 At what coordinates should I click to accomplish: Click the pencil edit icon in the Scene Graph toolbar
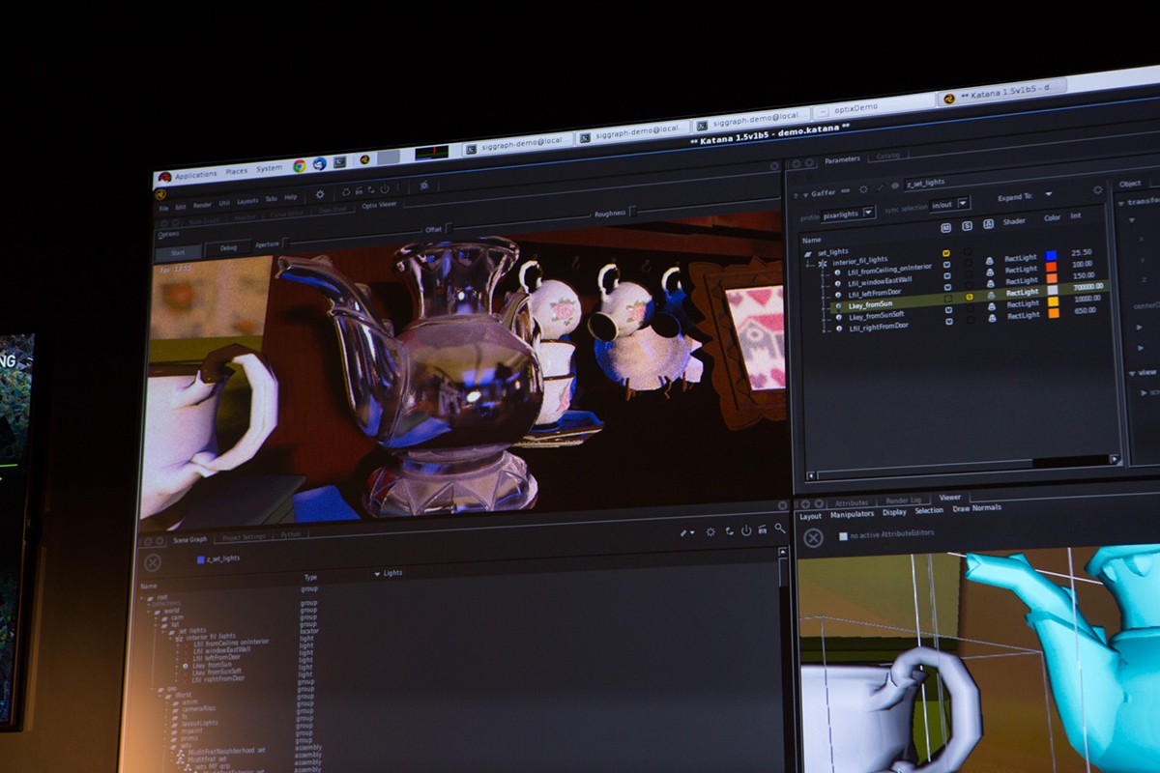[x=685, y=531]
